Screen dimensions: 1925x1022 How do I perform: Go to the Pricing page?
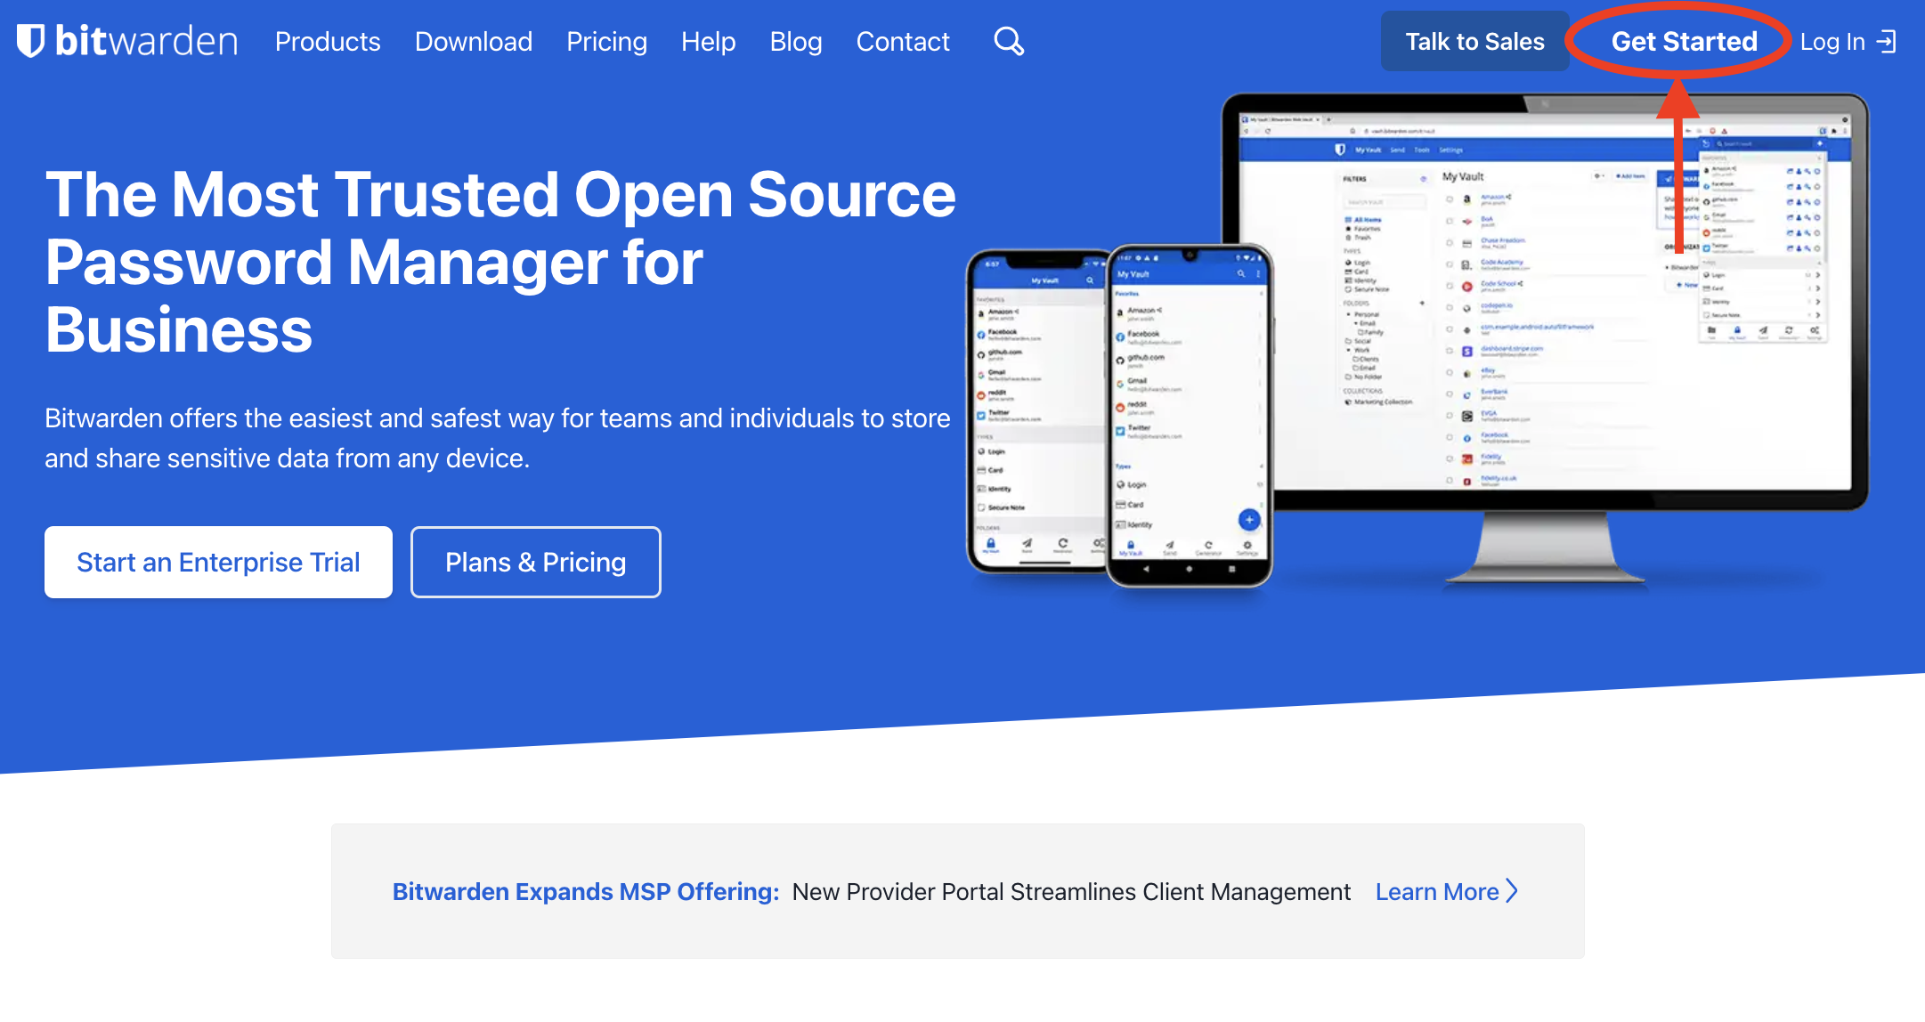[x=607, y=42]
